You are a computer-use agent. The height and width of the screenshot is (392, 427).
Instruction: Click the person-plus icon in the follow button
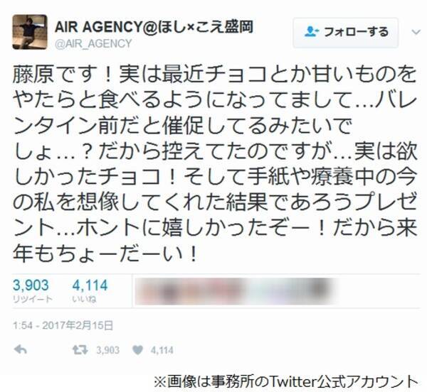[x=312, y=32]
